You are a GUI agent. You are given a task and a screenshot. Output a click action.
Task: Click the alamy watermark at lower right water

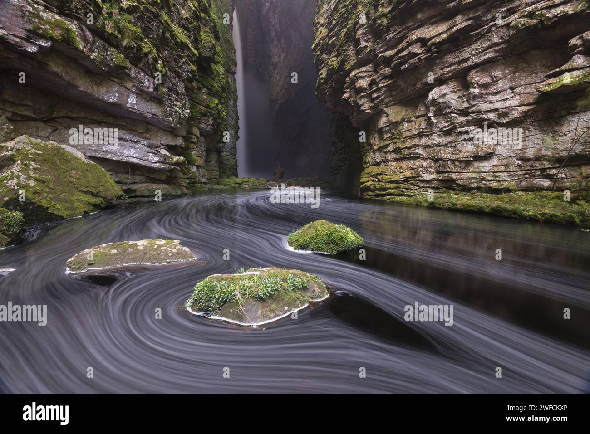[x=428, y=314]
